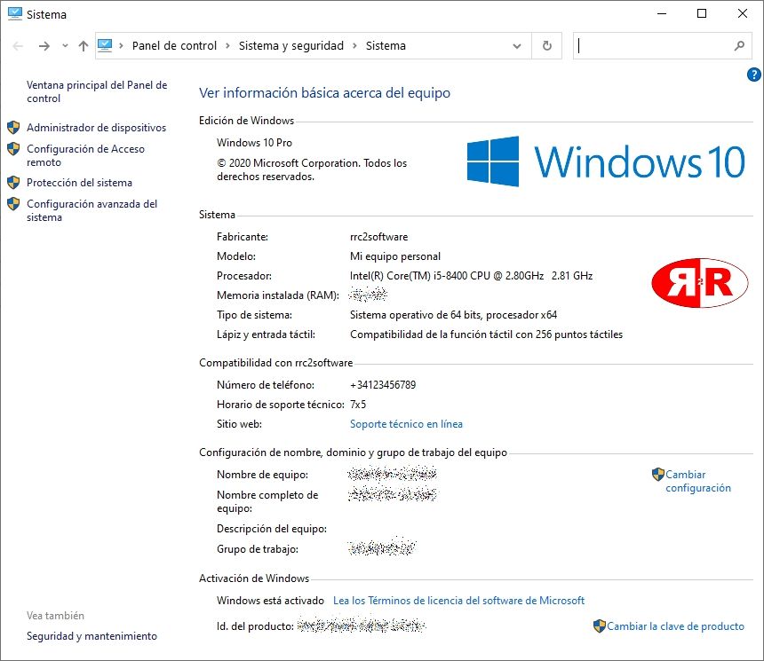
Task: Close the Sistema window
Action: click(742, 13)
